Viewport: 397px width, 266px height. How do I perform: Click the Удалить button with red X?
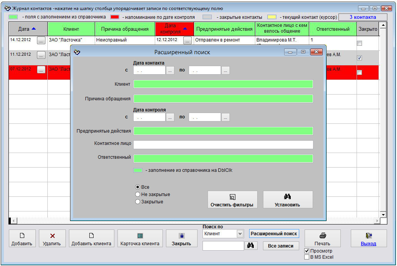pos(52,238)
